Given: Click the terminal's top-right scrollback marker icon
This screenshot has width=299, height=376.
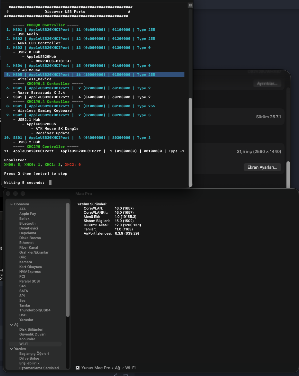Looking at the screenshot, I should click(190, 5).
